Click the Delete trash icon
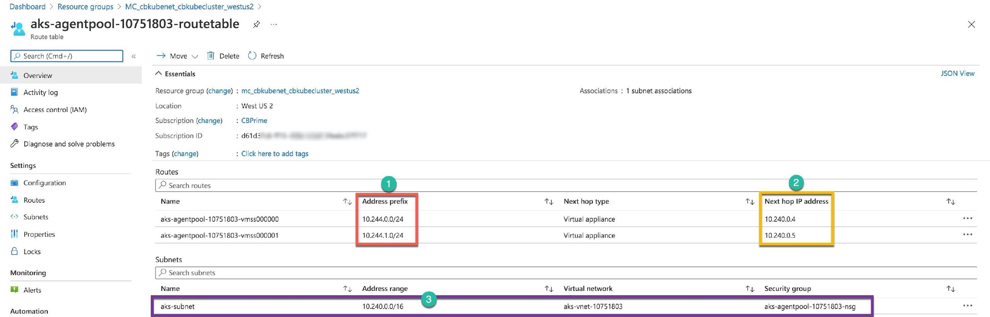 point(211,56)
